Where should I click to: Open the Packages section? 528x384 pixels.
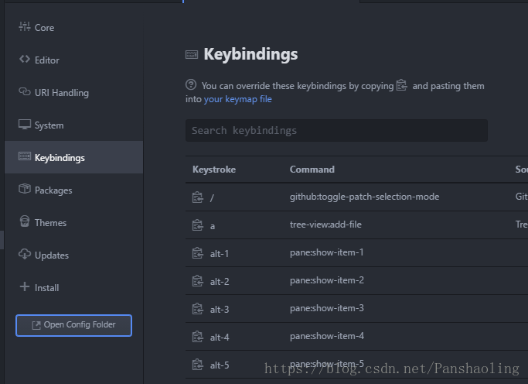point(53,190)
